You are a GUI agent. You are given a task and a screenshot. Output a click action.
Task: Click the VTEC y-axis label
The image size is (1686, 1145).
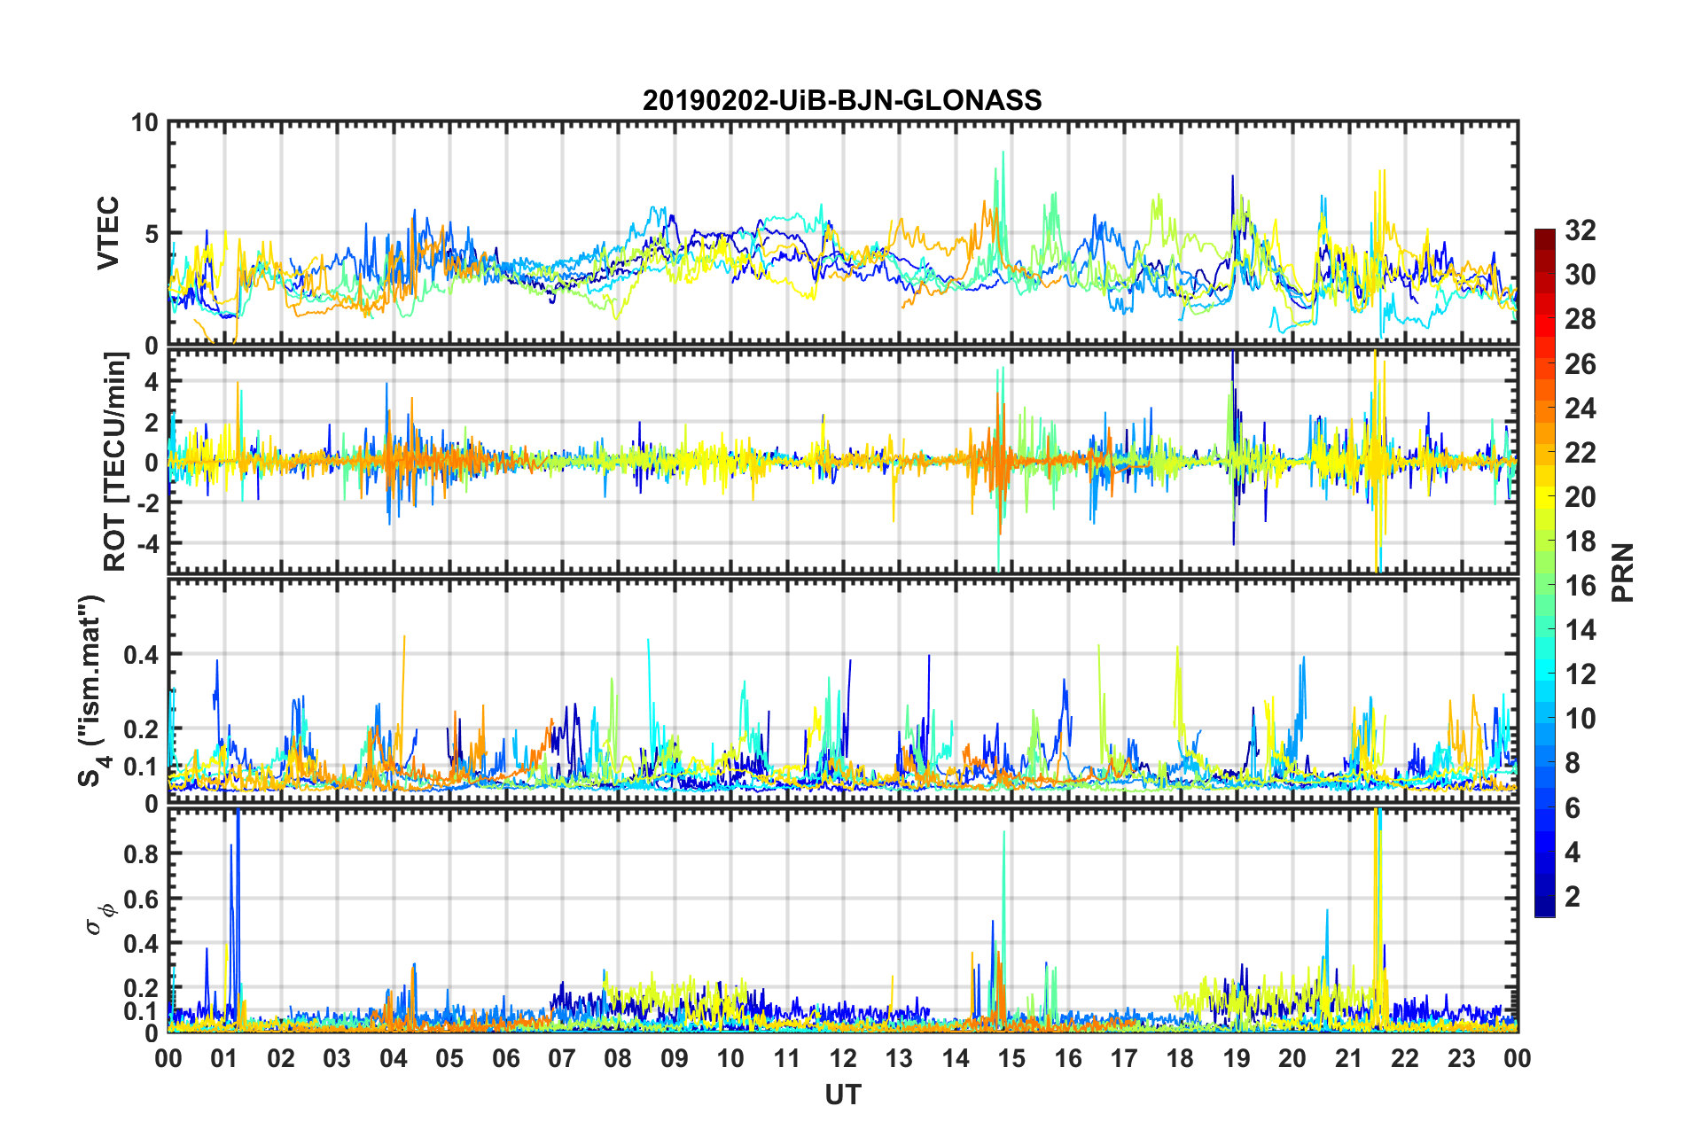coord(108,233)
